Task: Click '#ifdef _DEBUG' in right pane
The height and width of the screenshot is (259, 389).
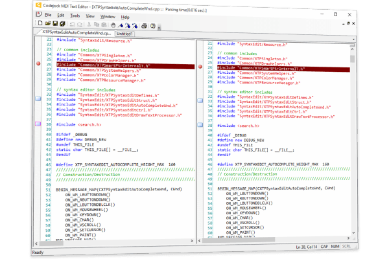Action: [x=231, y=135]
